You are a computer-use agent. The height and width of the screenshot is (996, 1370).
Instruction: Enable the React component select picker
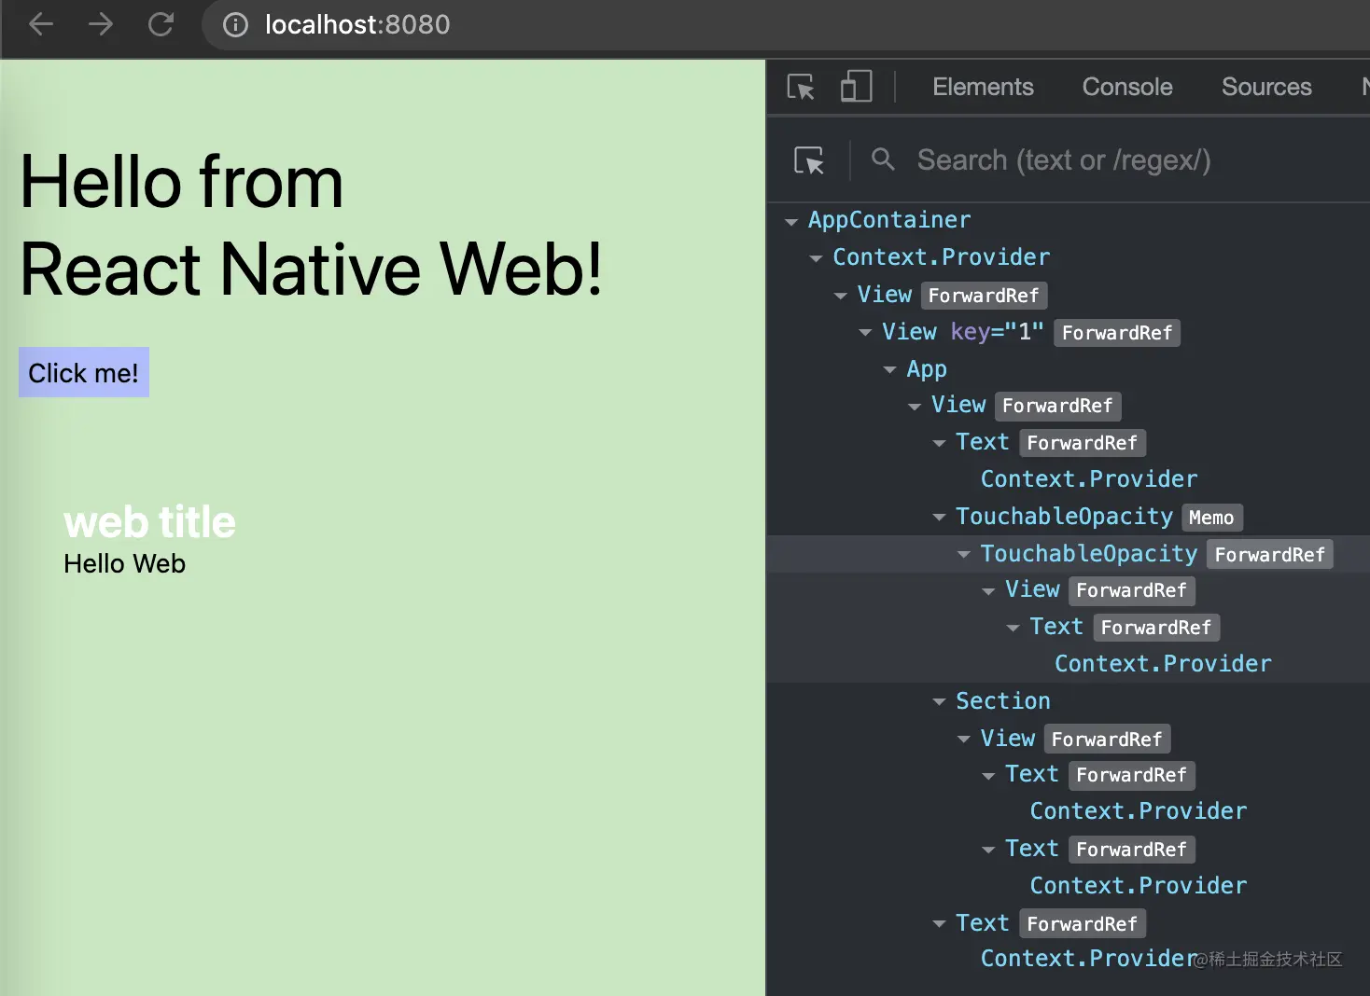click(x=808, y=160)
